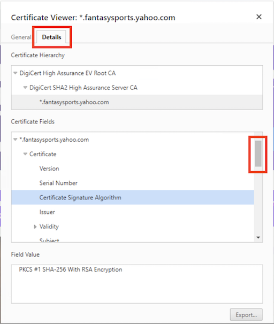Click the Export... button
Image resolution: width=274 pixels, height=324 pixels.
pos(246,315)
